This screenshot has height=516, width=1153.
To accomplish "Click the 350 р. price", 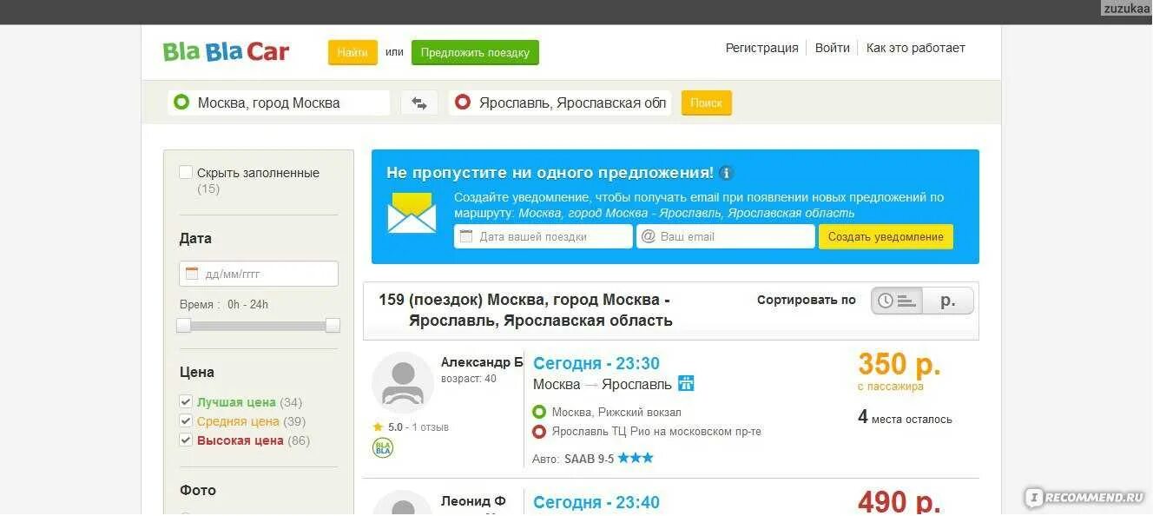I will pyautogui.click(x=899, y=363).
